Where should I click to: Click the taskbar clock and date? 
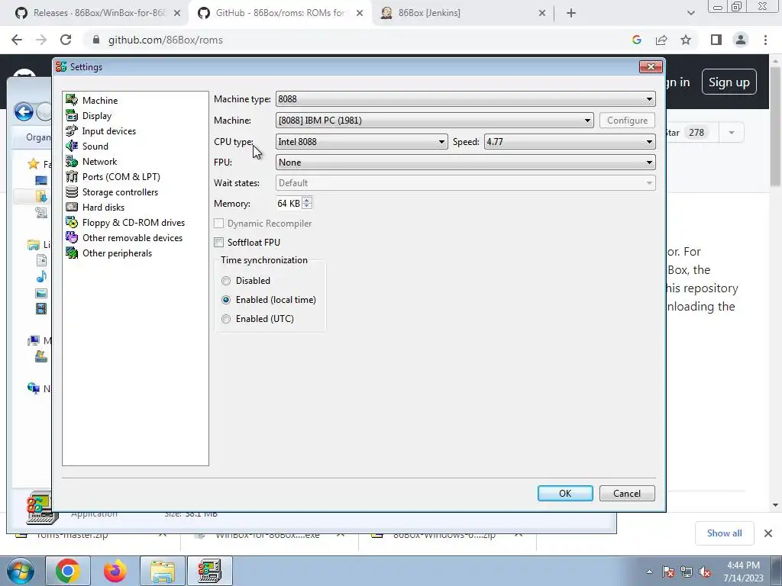point(743,572)
